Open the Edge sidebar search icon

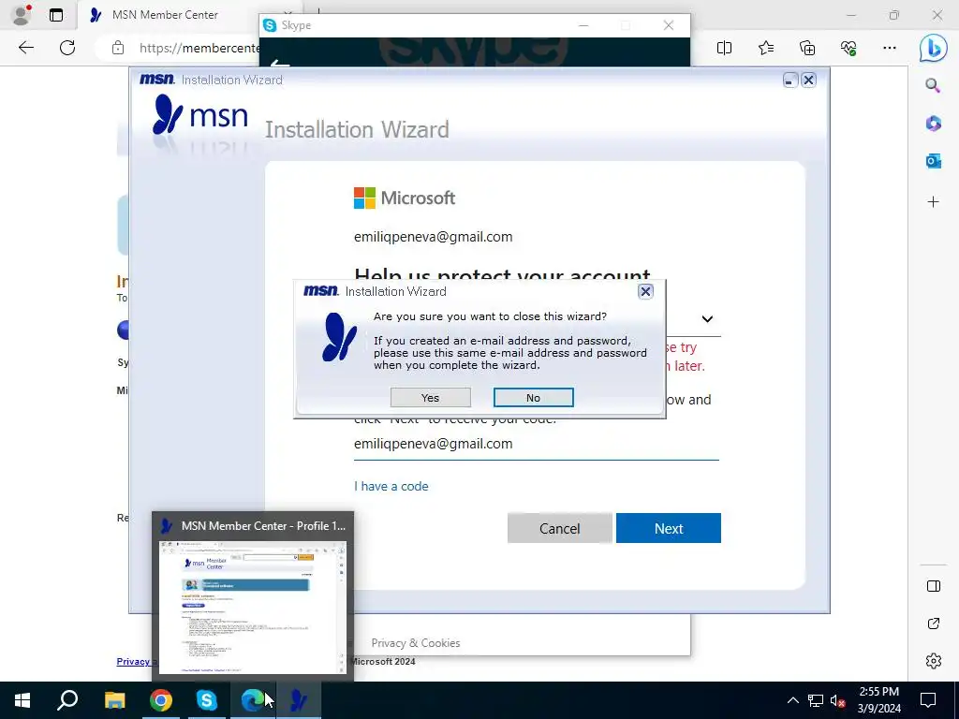(x=934, y=85)
